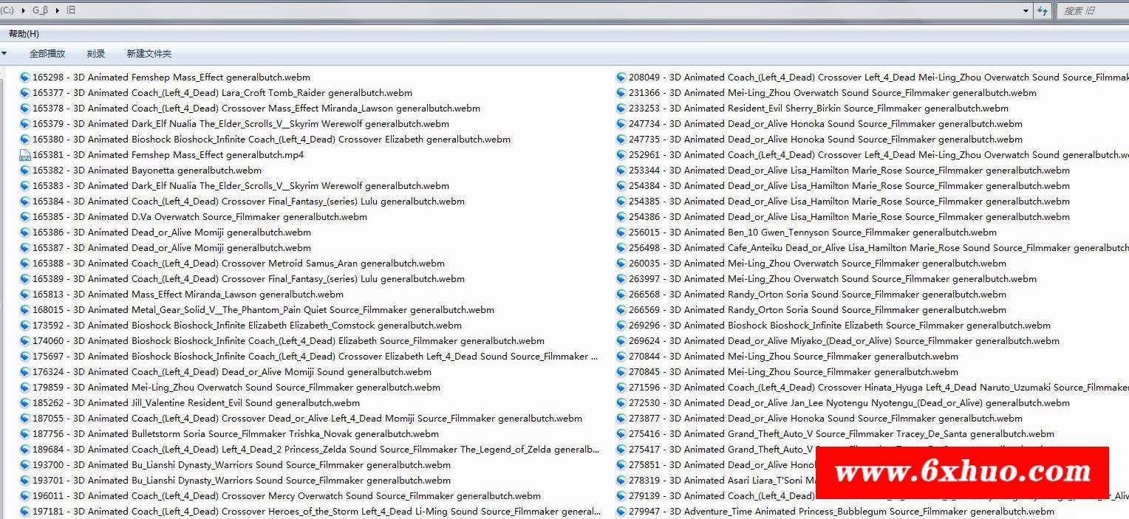Click the 搜索 旧 search box
The image size is (1129, 519).
point(1094,10)
